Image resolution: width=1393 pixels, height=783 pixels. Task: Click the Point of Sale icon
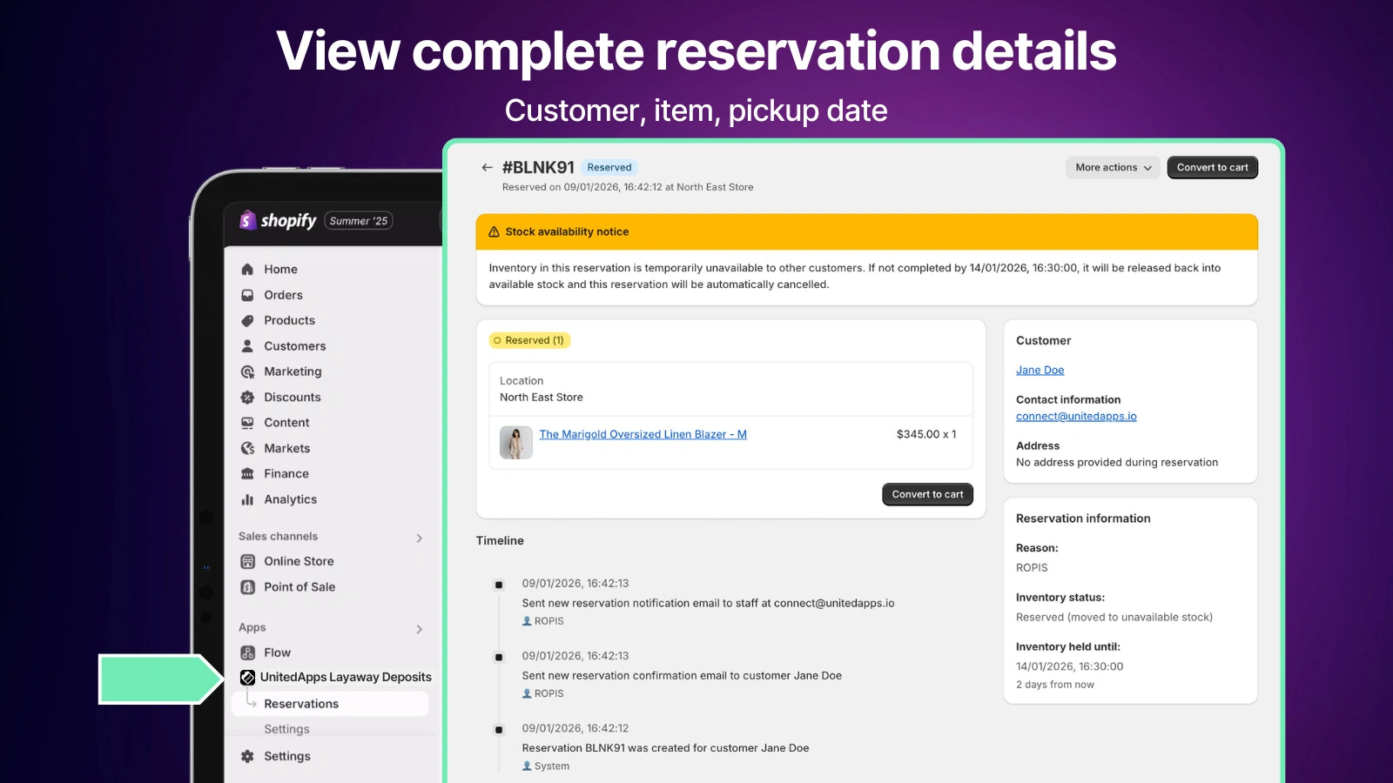pyautogui.click(x=247, y=587)
